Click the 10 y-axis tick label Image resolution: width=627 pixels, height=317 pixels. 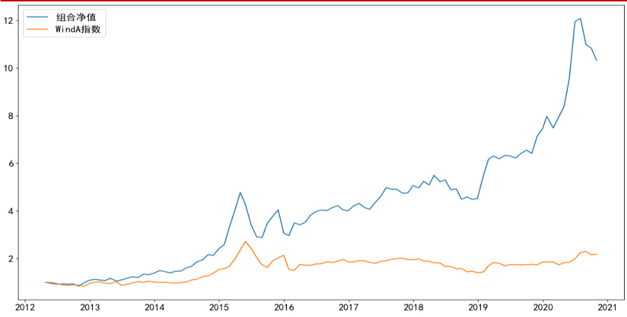point(8,68)
